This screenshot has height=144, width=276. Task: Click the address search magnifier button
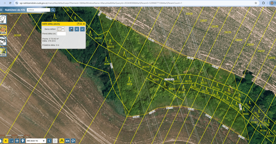coord(53,10)
